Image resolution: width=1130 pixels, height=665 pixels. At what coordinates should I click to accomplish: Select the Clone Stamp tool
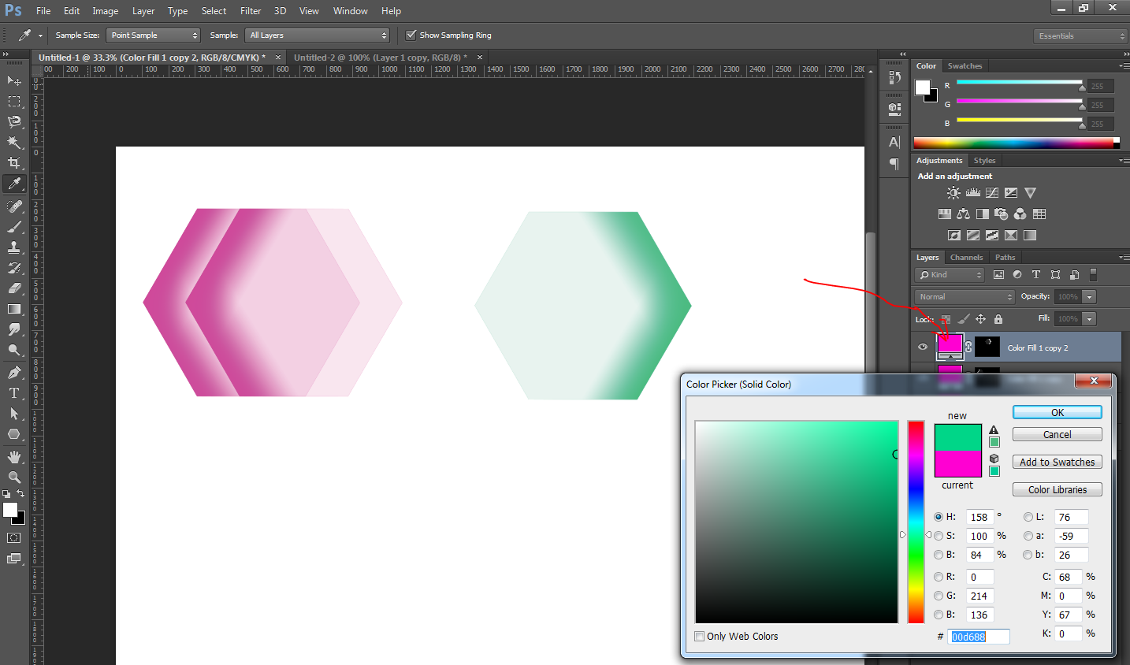pos(14,247)
